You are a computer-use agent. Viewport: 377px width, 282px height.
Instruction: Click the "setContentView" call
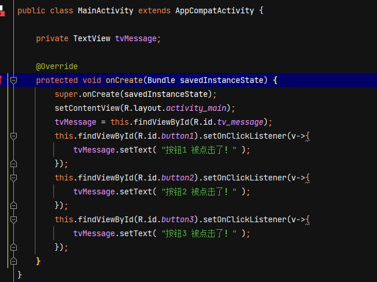(x=87, y=109)
